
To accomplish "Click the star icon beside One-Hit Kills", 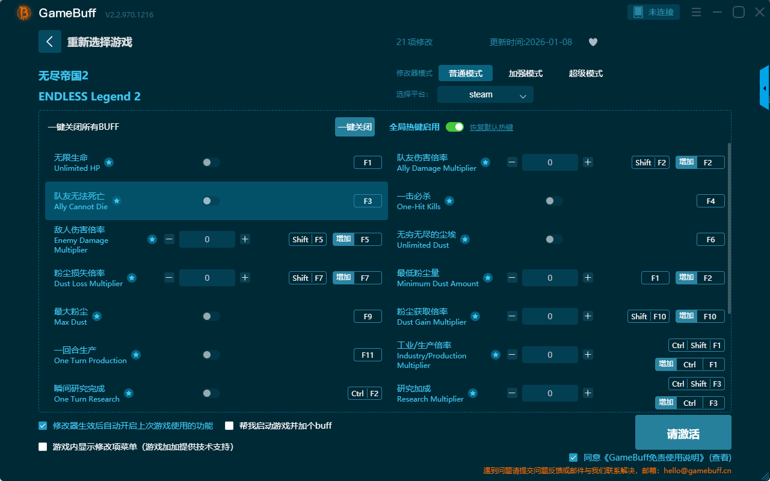I will (x=449, y=201).
